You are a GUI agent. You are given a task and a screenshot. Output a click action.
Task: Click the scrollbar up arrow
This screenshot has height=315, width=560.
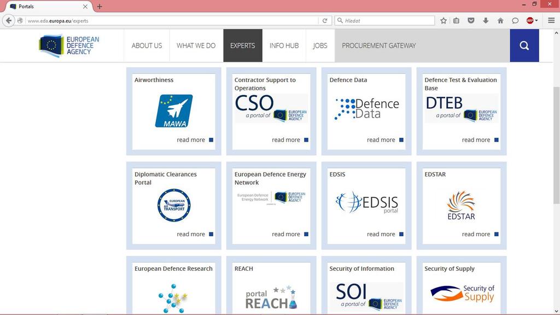(x=556, y=33)
